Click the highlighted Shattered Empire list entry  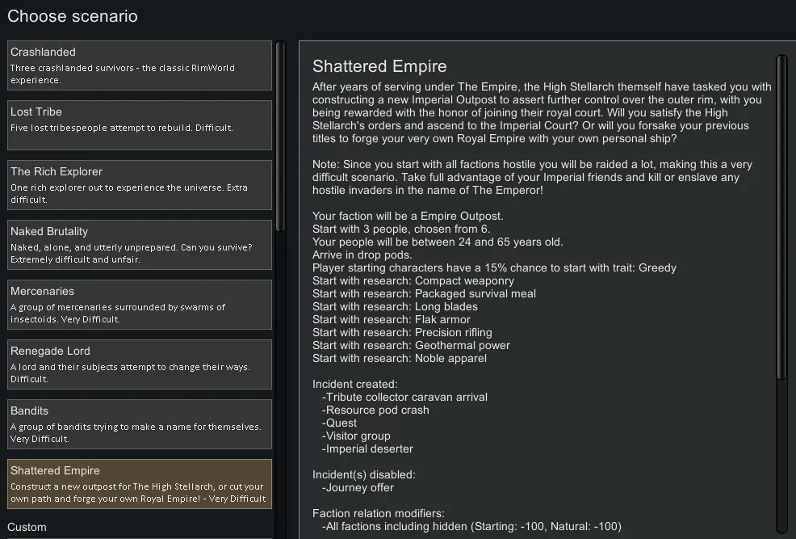(x=140, y=484)
